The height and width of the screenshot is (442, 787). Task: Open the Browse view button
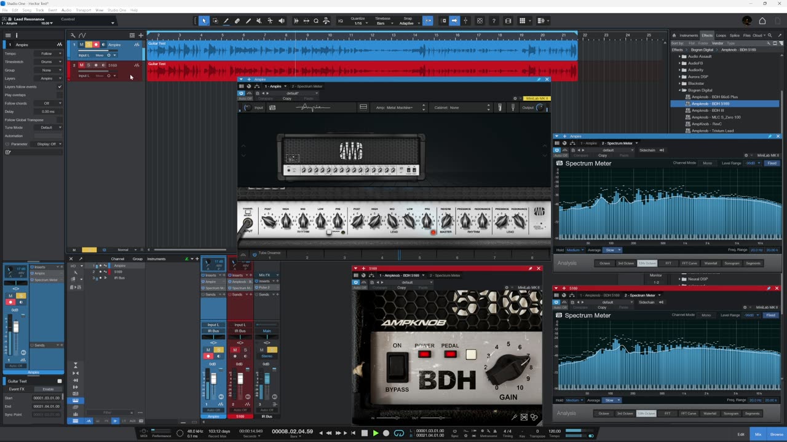777,434
